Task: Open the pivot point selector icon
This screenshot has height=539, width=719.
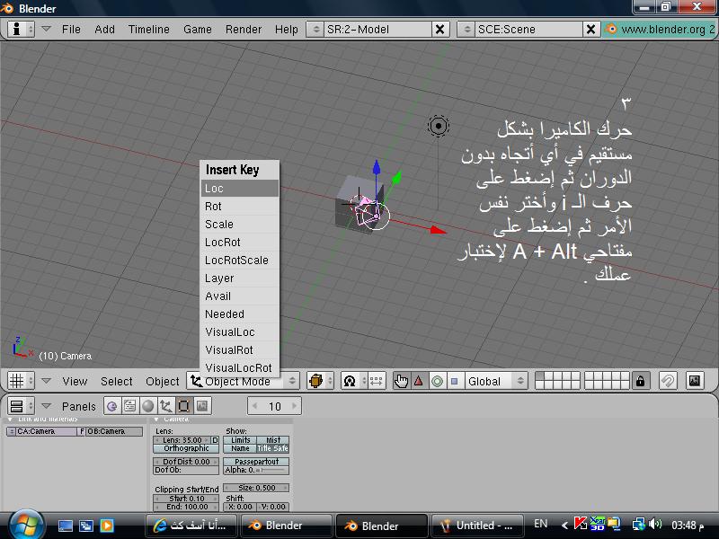Action: click(353, 381)
